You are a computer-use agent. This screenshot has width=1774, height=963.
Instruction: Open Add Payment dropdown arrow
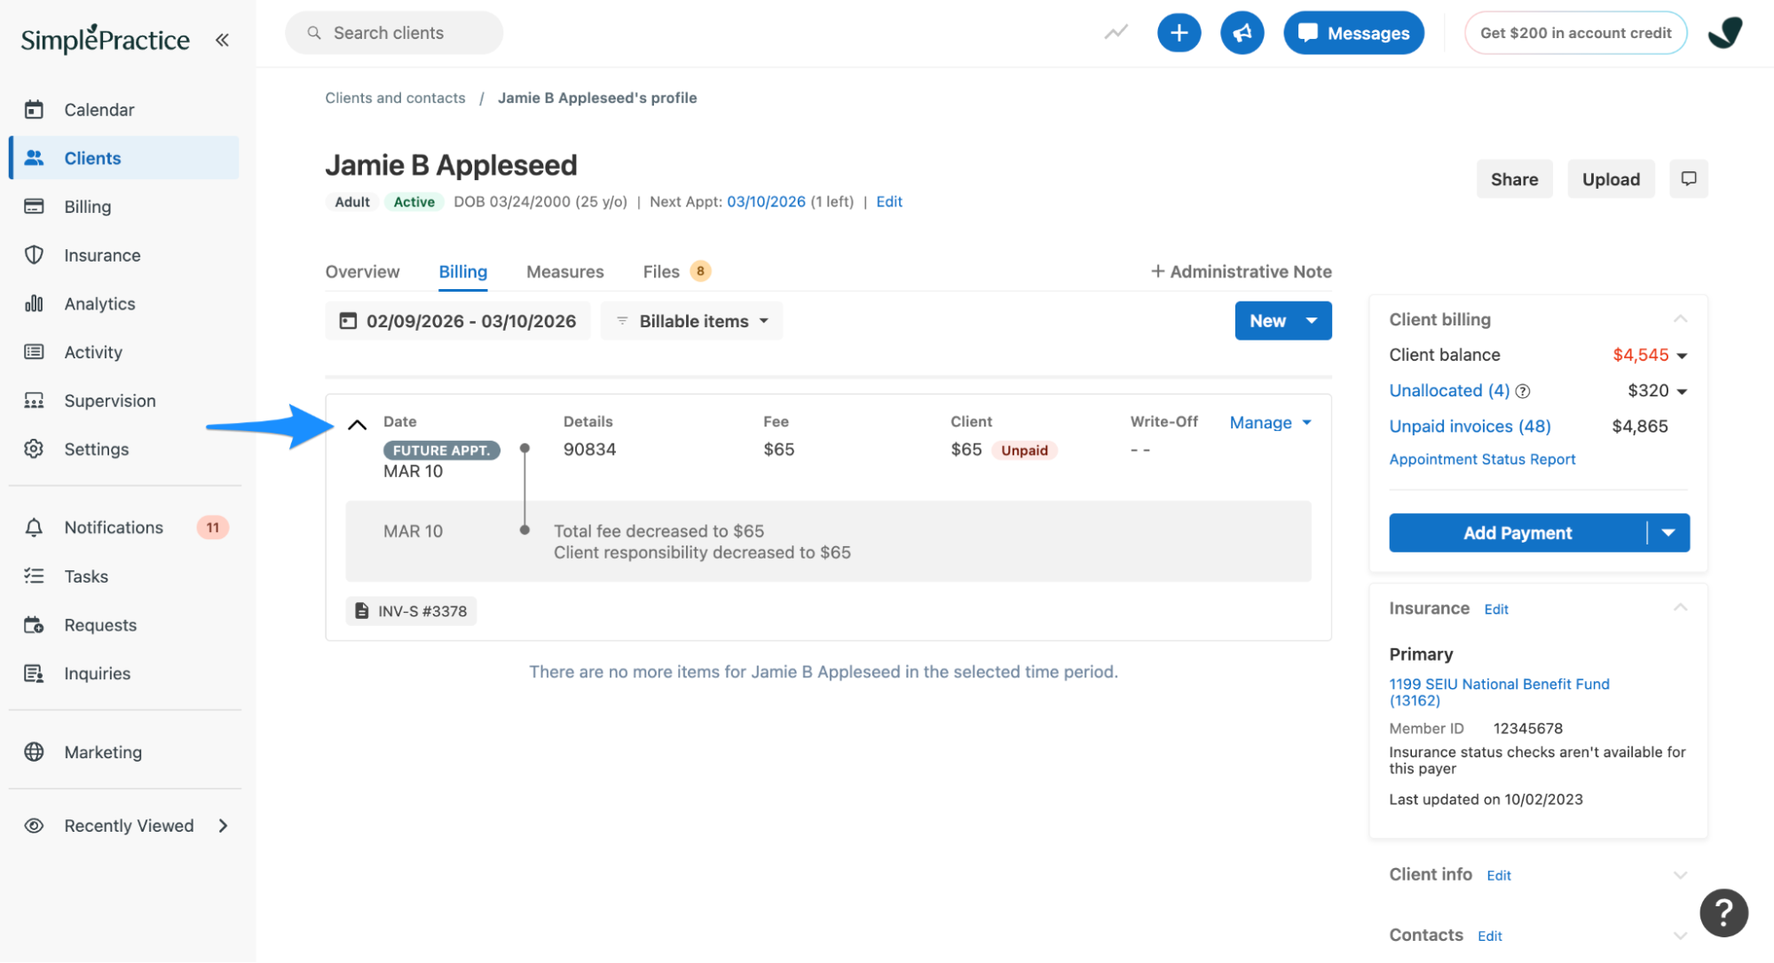(1668, 533)
